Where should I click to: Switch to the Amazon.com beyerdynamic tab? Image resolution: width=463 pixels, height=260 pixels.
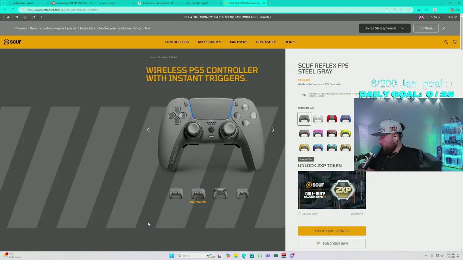(x=158, y=3)
